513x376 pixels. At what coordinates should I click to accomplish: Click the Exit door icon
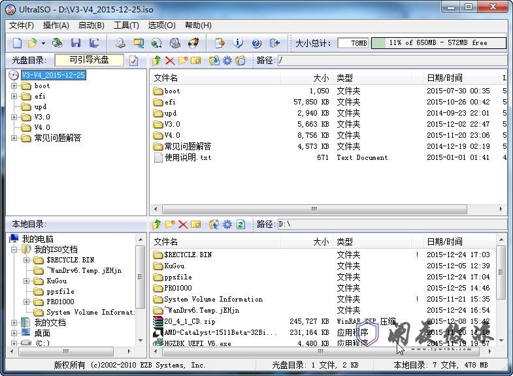click(x=274, y=43)
